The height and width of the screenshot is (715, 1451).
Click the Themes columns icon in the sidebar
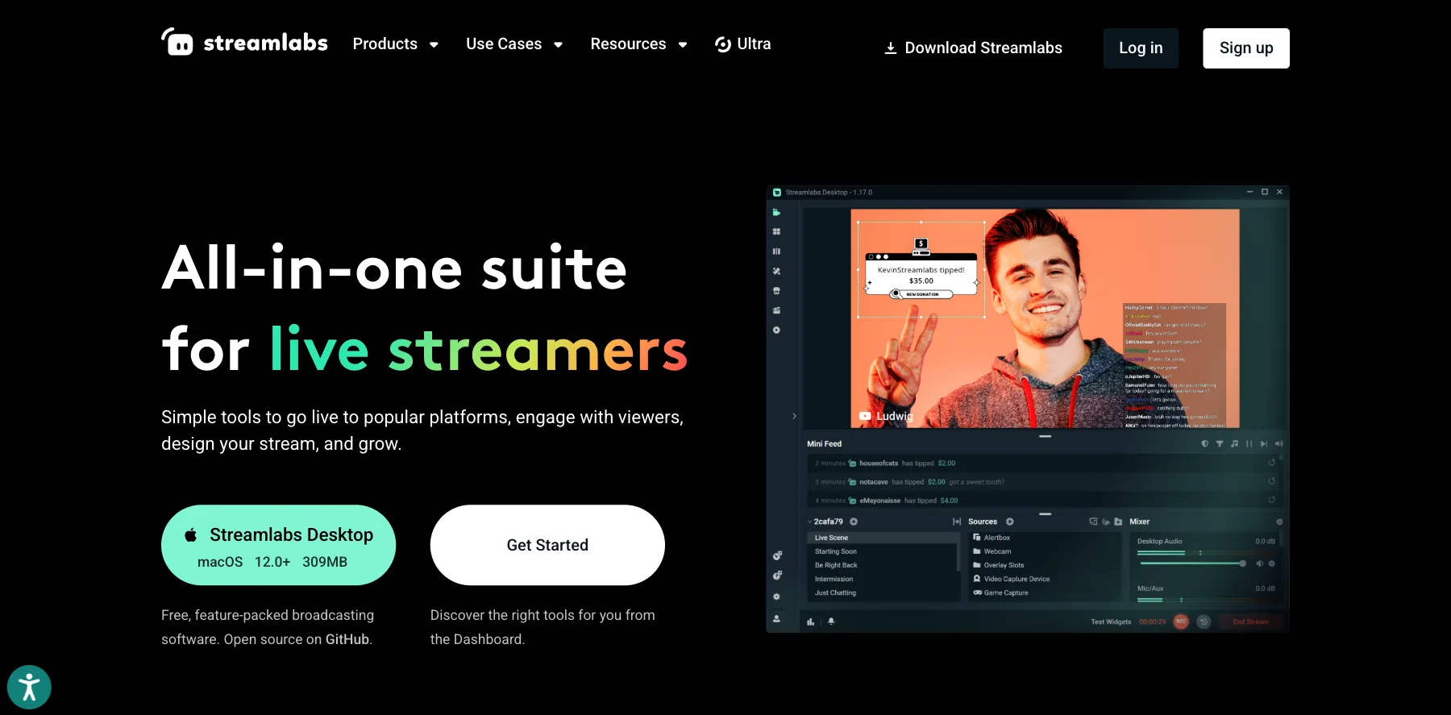pos(776,251)
